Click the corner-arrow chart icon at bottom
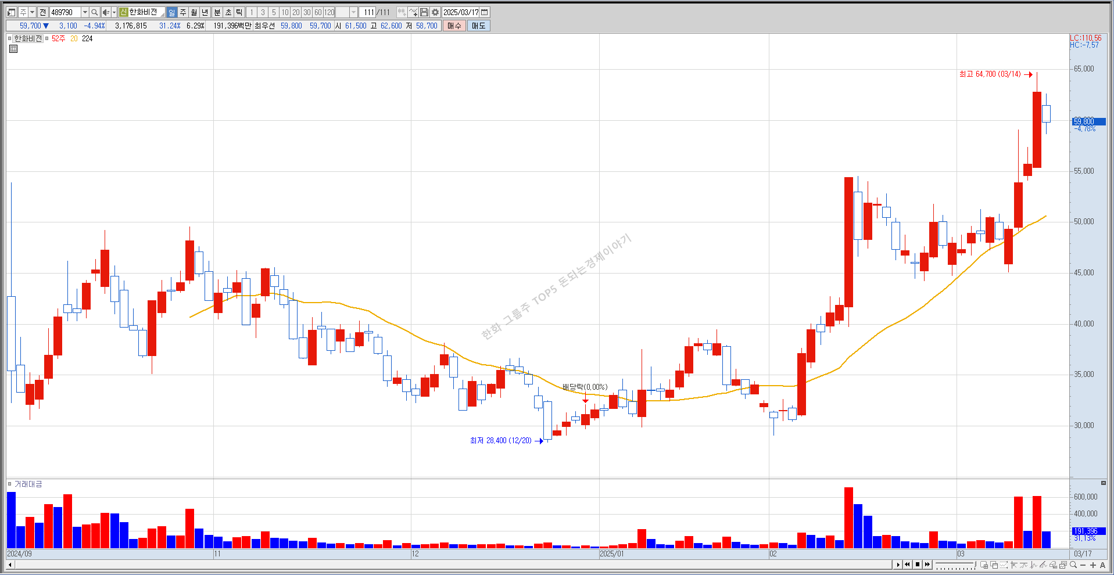 (x=1013, y=565)
